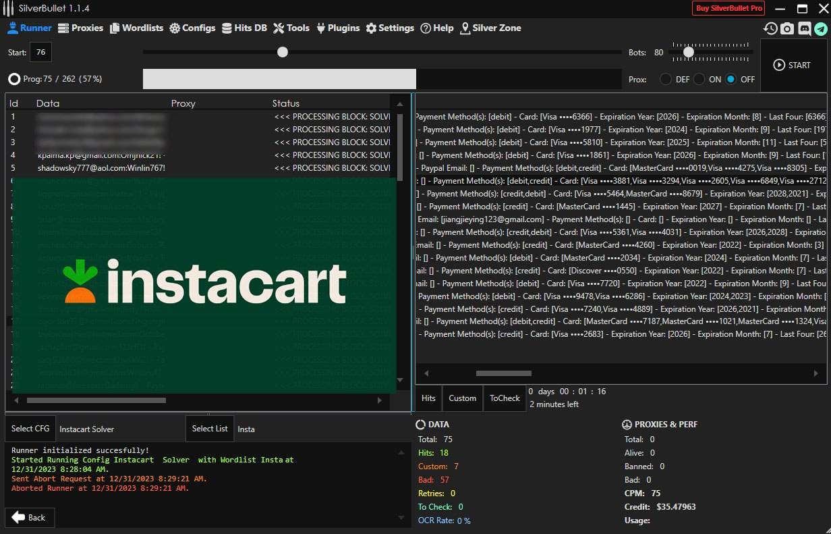Click the Start index slider handle
The width and height of the screenshot is (831, 534).
283,52
